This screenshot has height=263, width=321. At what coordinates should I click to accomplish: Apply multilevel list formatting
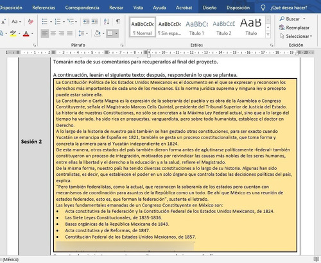click(x=71, y=22)
